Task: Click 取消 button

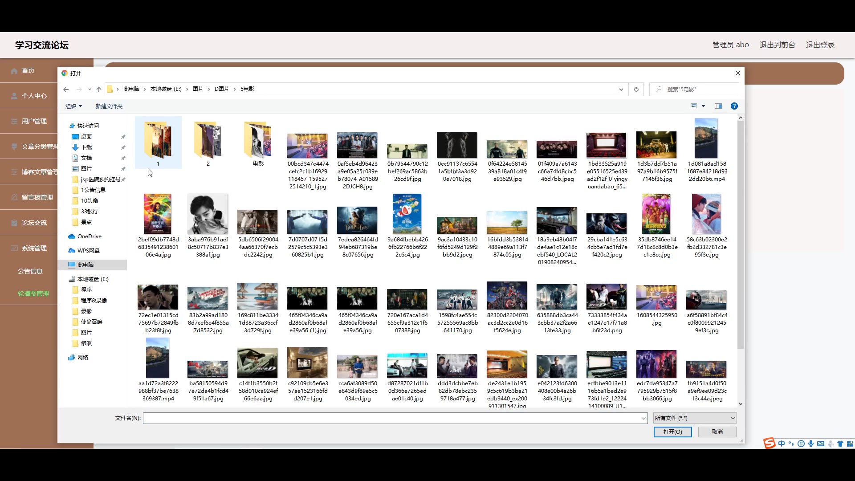Action: tap(717, 432)
